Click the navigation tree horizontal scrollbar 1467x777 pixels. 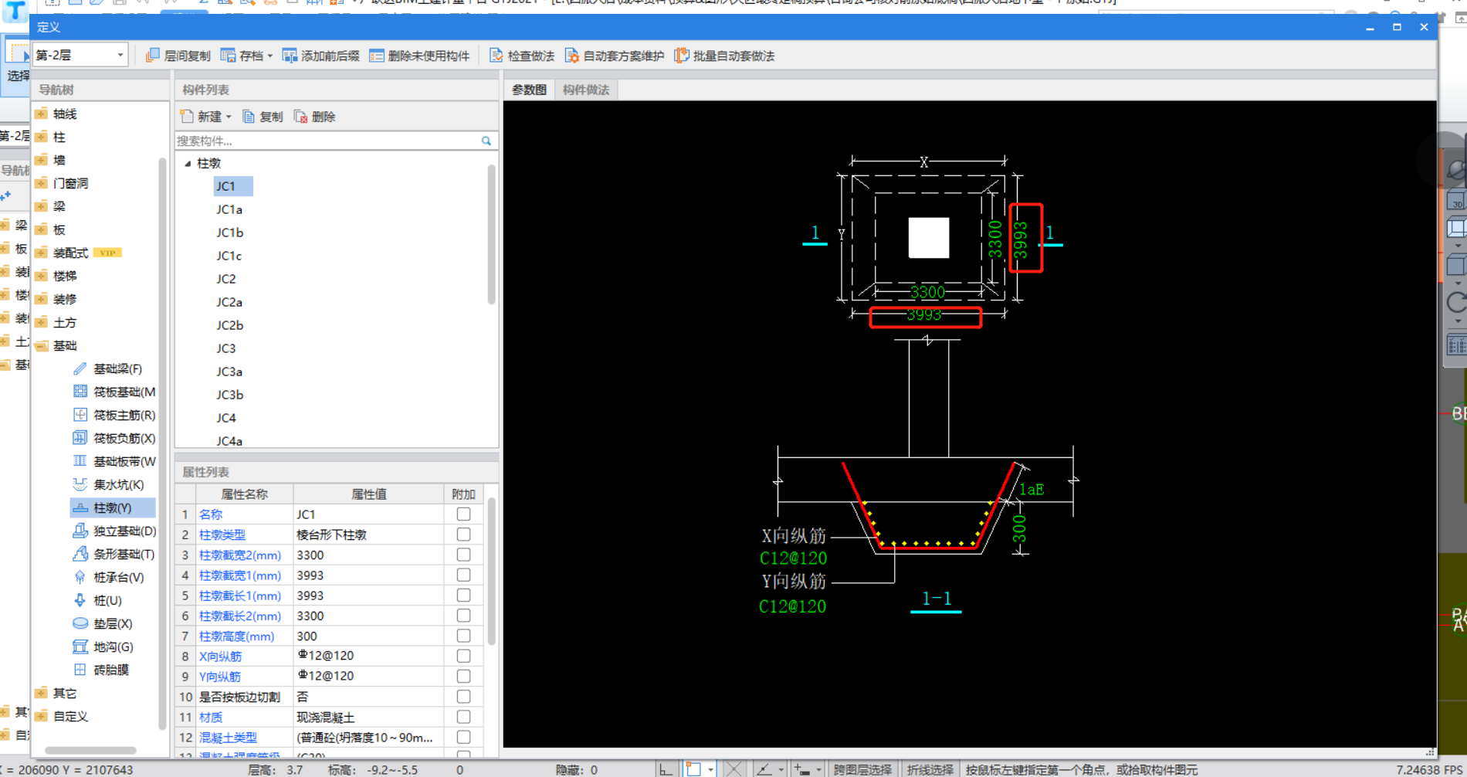coord(90,750)
